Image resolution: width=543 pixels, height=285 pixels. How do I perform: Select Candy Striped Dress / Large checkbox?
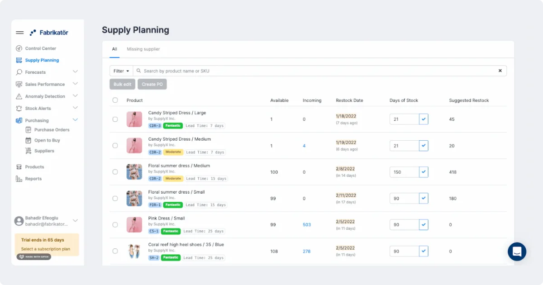tap(115, 119)
